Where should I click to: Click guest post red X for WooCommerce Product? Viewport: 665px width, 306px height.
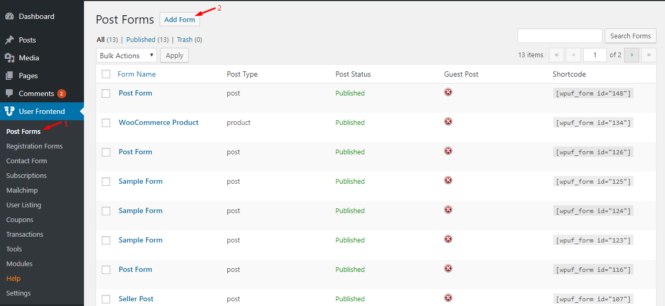pos(448,121)
